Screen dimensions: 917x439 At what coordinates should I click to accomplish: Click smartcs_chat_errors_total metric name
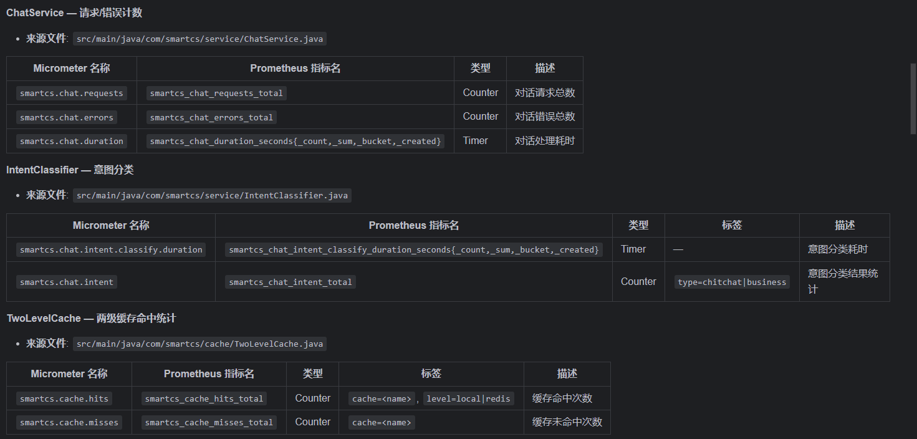(x=211, y=117)
